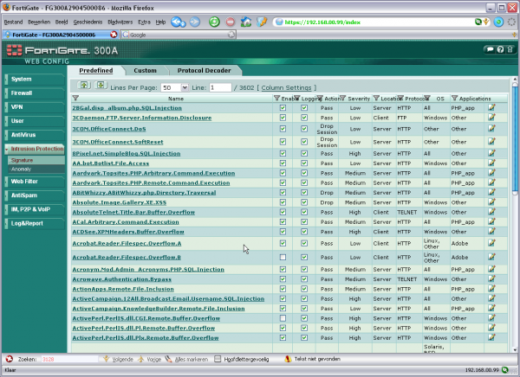Screen dimensions: 520x377
Task: Click the Line number input field
Action: click(x=220, y=87)
